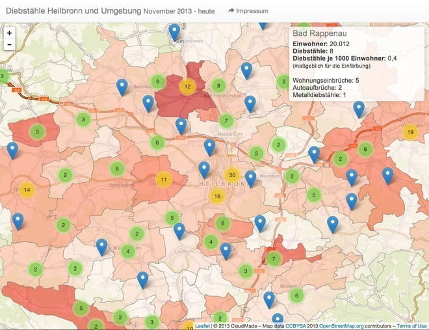The image size is (429, 330).
Task: Click the blue pin at Gundelsheim
Action: (174, 32)
